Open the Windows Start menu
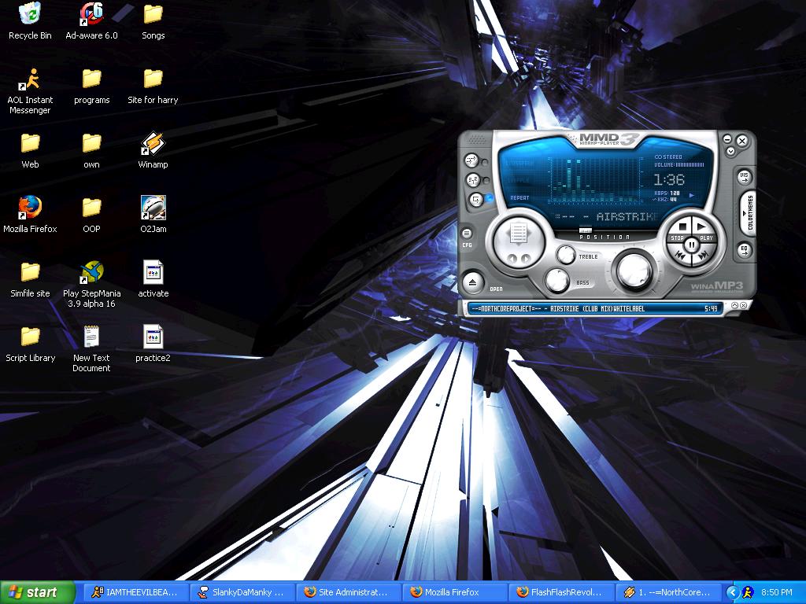806x604 pixels. pos(38,592)
